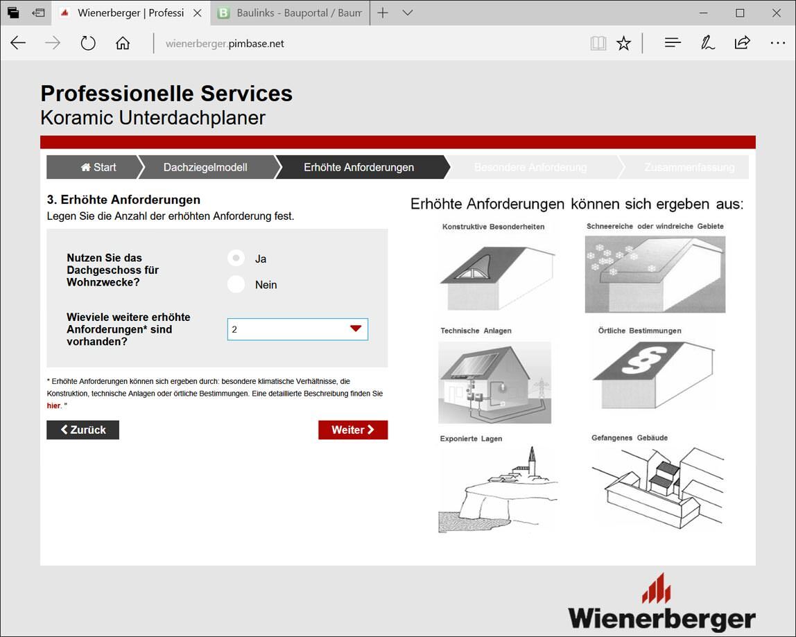
Task: Click the Wienerberger logo
Action: pos(661,602)
